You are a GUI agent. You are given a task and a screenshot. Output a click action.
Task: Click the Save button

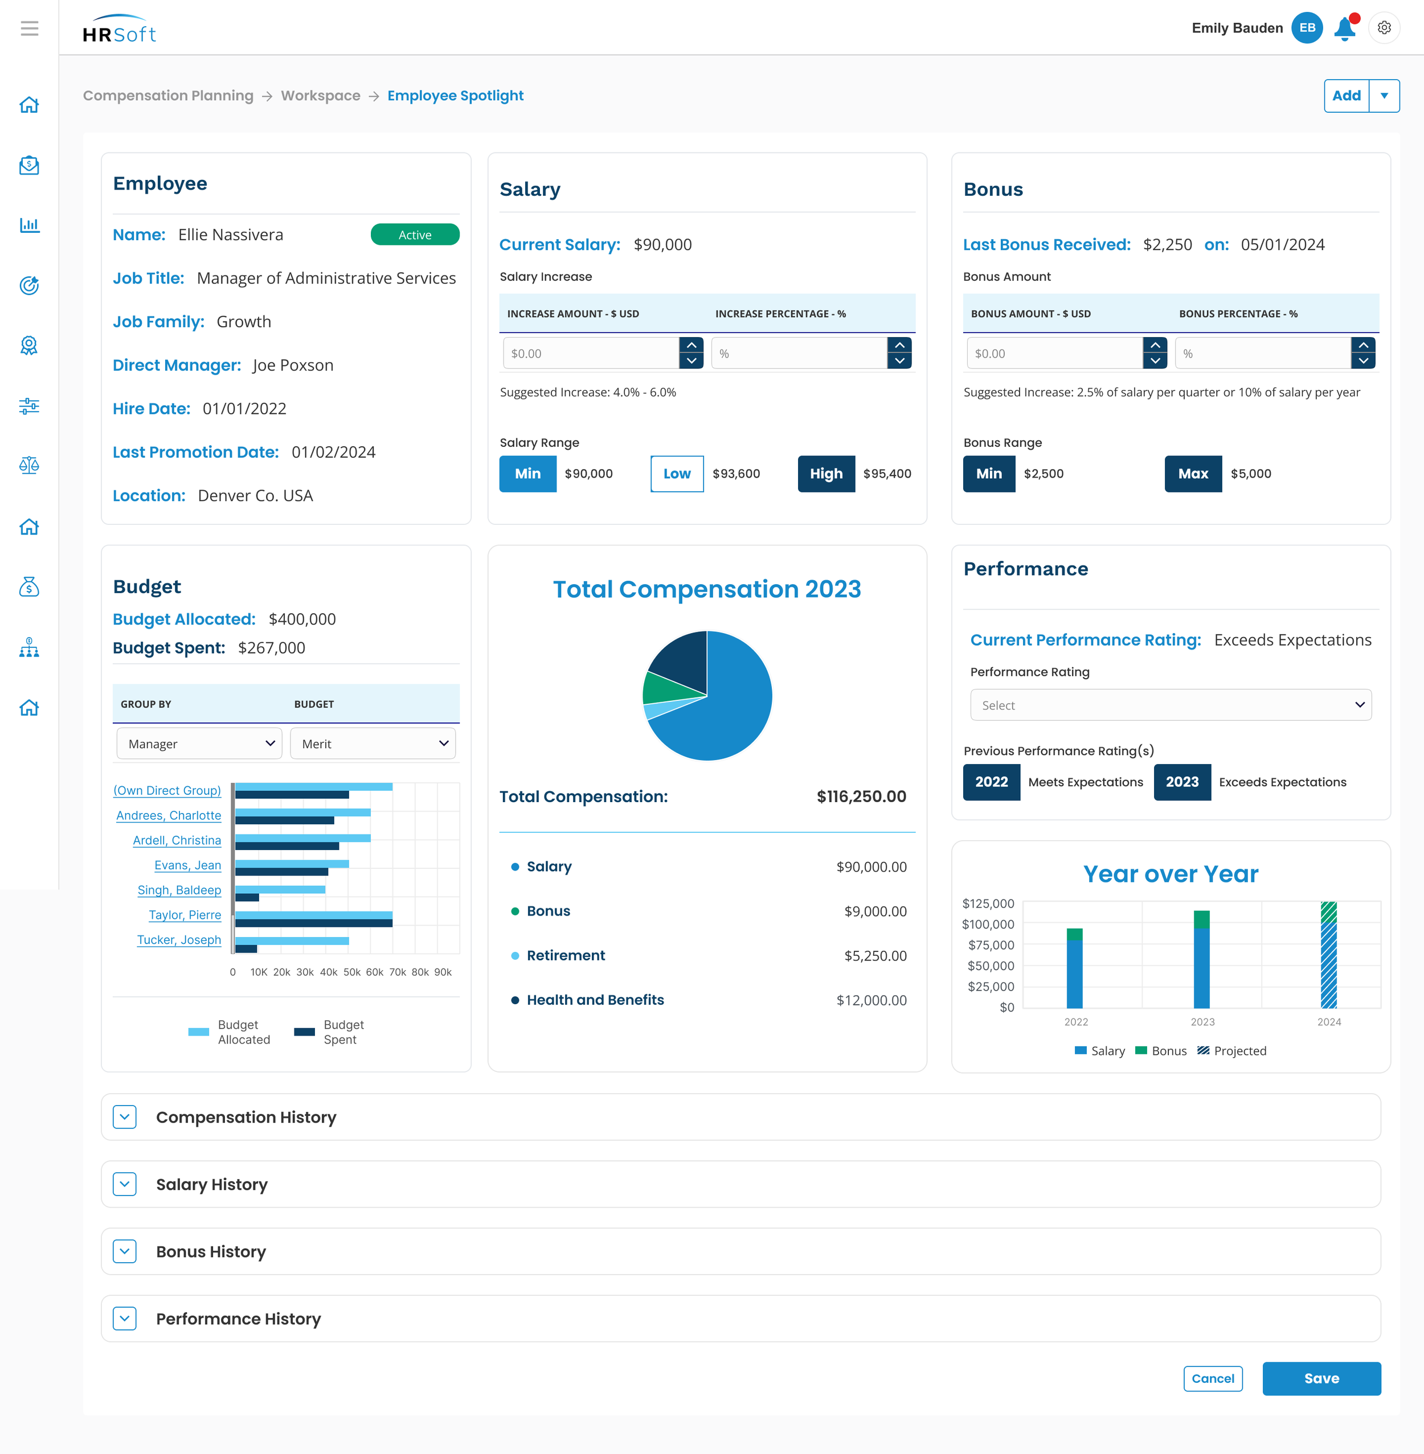(x=1321, y=1378)
